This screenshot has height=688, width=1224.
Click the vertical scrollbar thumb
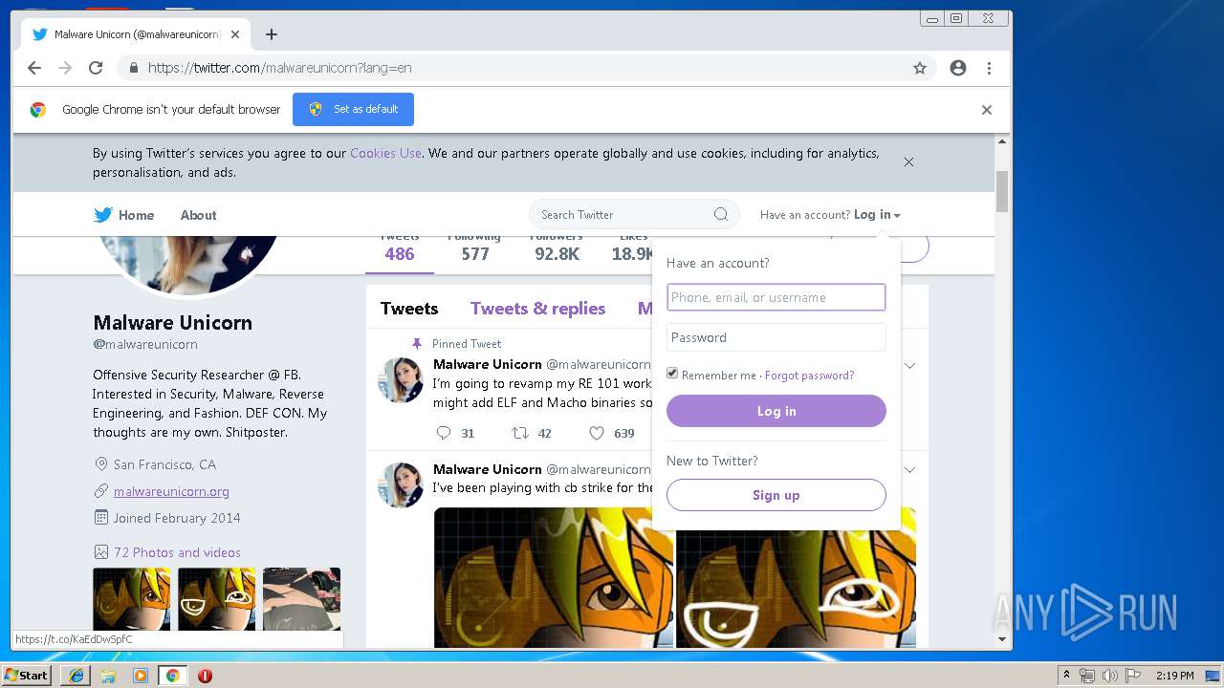coord(1002,191)
